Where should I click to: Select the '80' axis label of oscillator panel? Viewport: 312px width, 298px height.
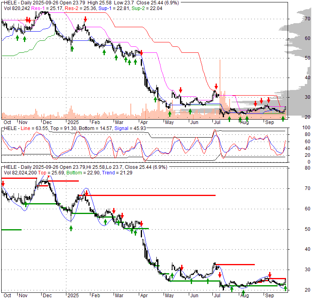[x=308, y=134]
